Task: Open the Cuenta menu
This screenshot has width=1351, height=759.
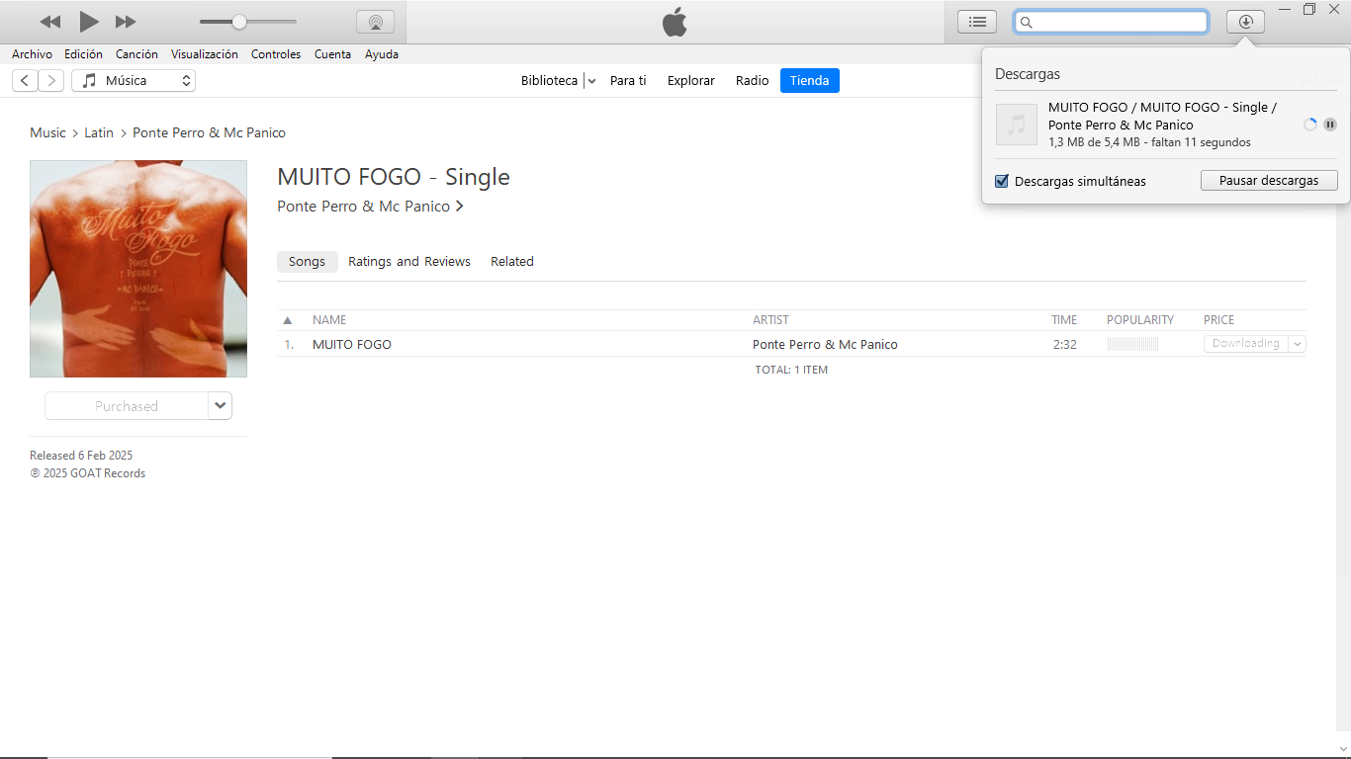Action: pos(332,54)
